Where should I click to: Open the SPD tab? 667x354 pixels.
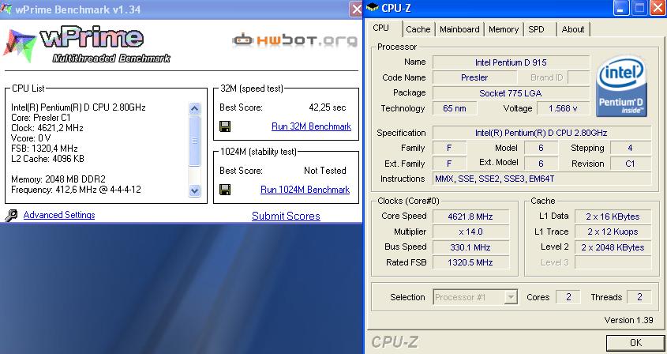[537, 29]
